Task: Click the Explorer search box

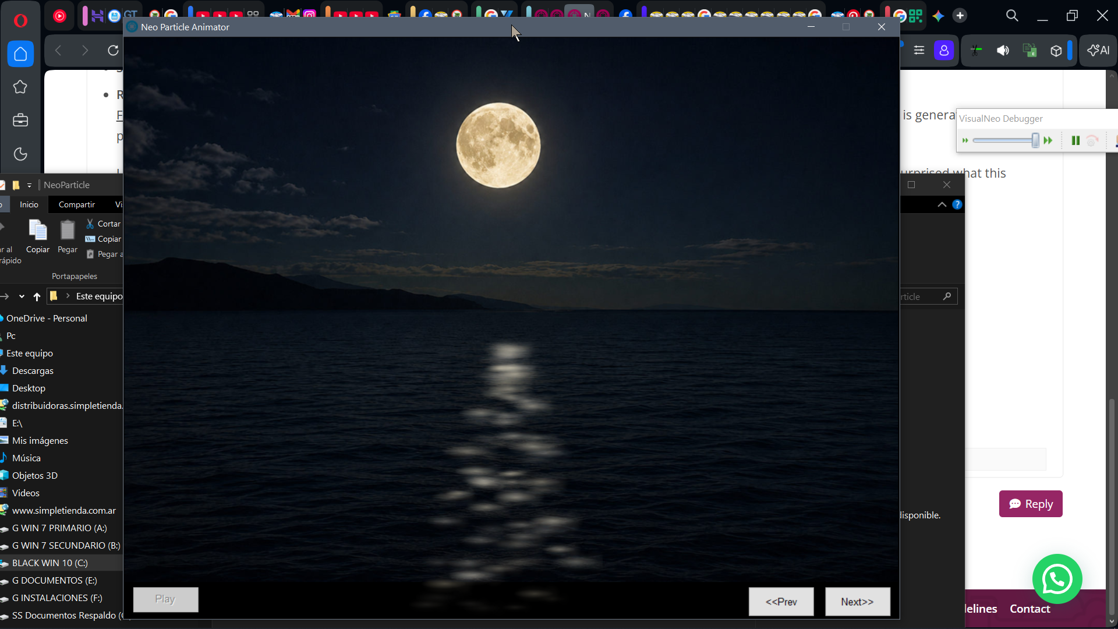Action: pyautogui.click(x=929, y=296)
